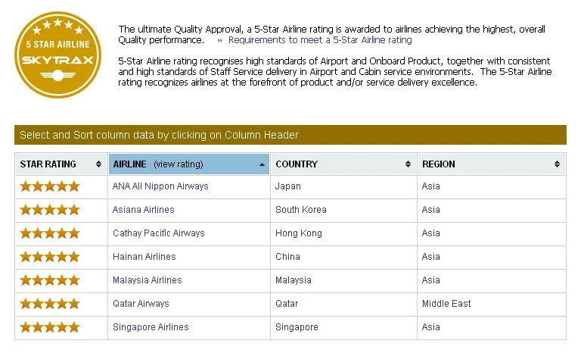Open Requirements to meet a 5-Star Airline rating
584x353 pixels.
coord(320,40)
